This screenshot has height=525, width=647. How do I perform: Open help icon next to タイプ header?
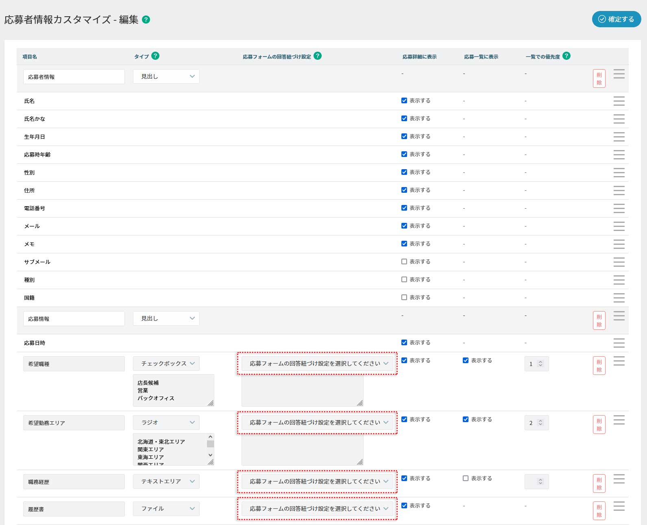tap(155, 56)
